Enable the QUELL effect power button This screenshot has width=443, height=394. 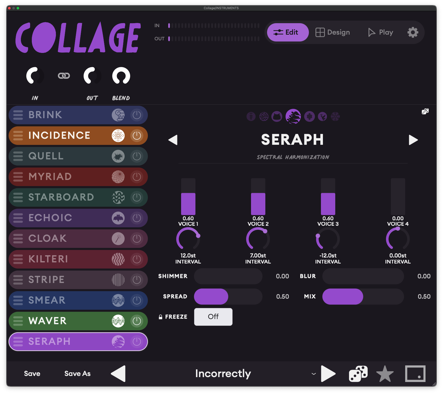click(137, 156)
